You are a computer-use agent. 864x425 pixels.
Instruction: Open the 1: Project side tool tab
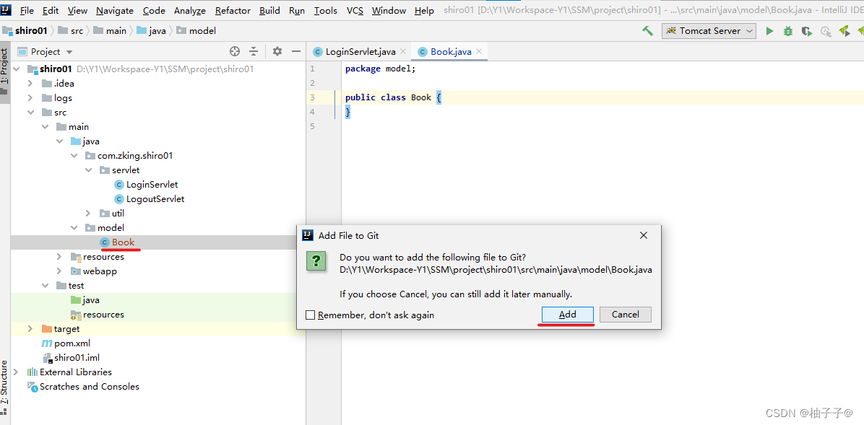click(4, 73)
